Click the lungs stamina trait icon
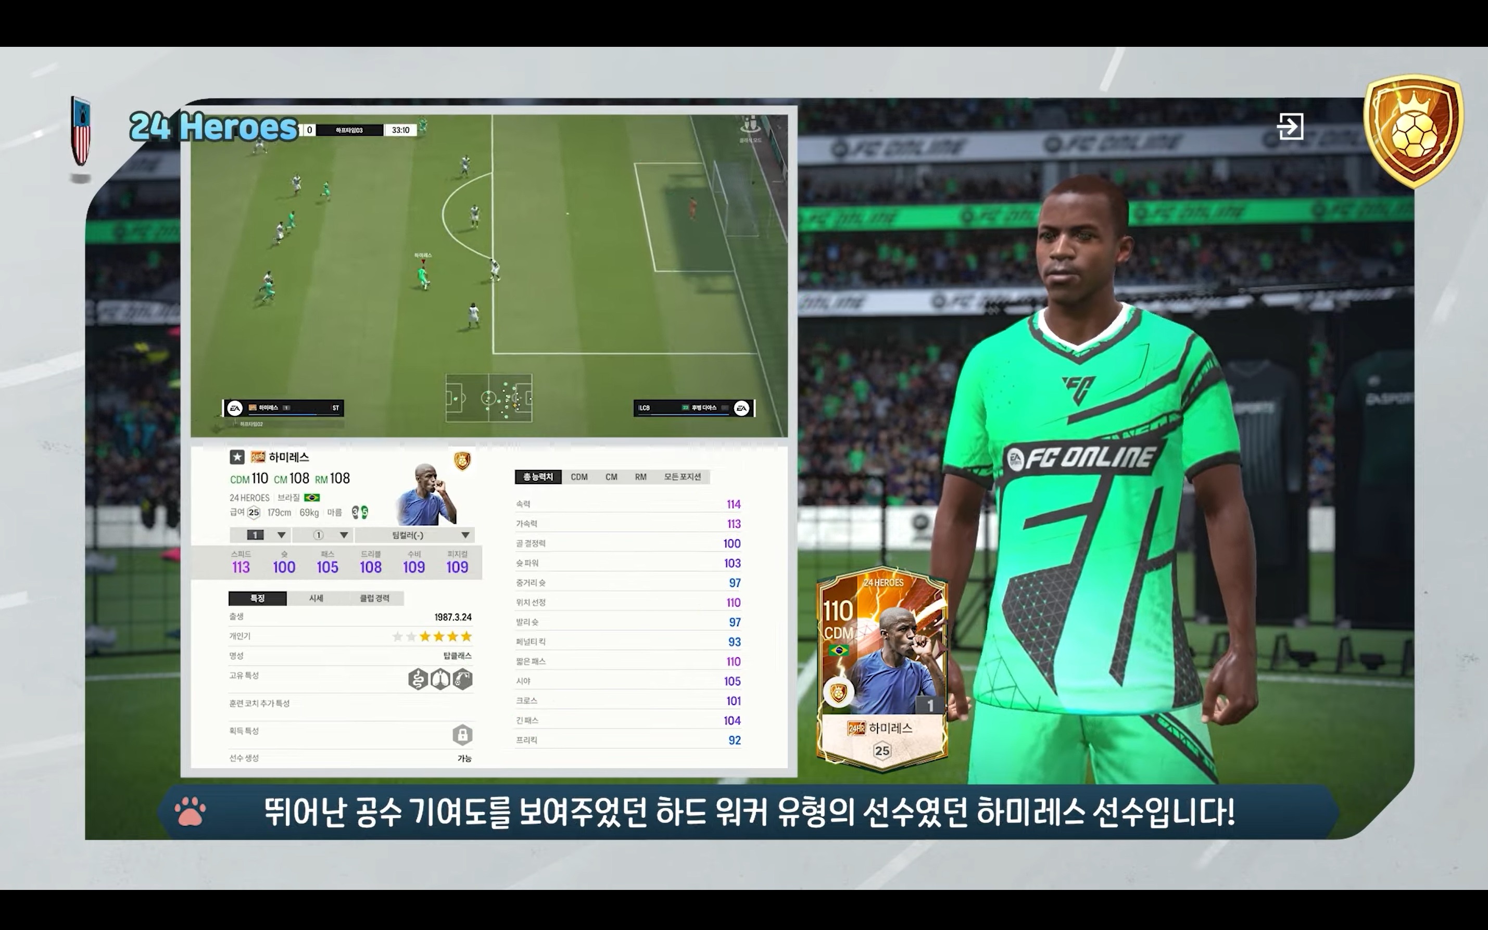 point(440,680)
